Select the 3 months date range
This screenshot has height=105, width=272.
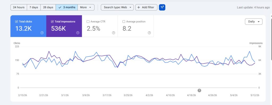(67, 7)
